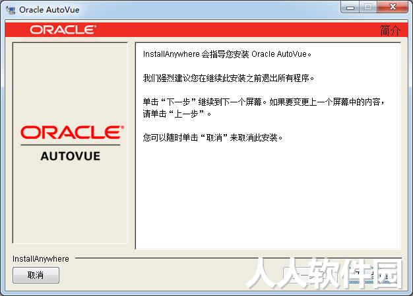
Task: Click the InstallAnywhere label above Cancel
Action: [x=41, y=259]
